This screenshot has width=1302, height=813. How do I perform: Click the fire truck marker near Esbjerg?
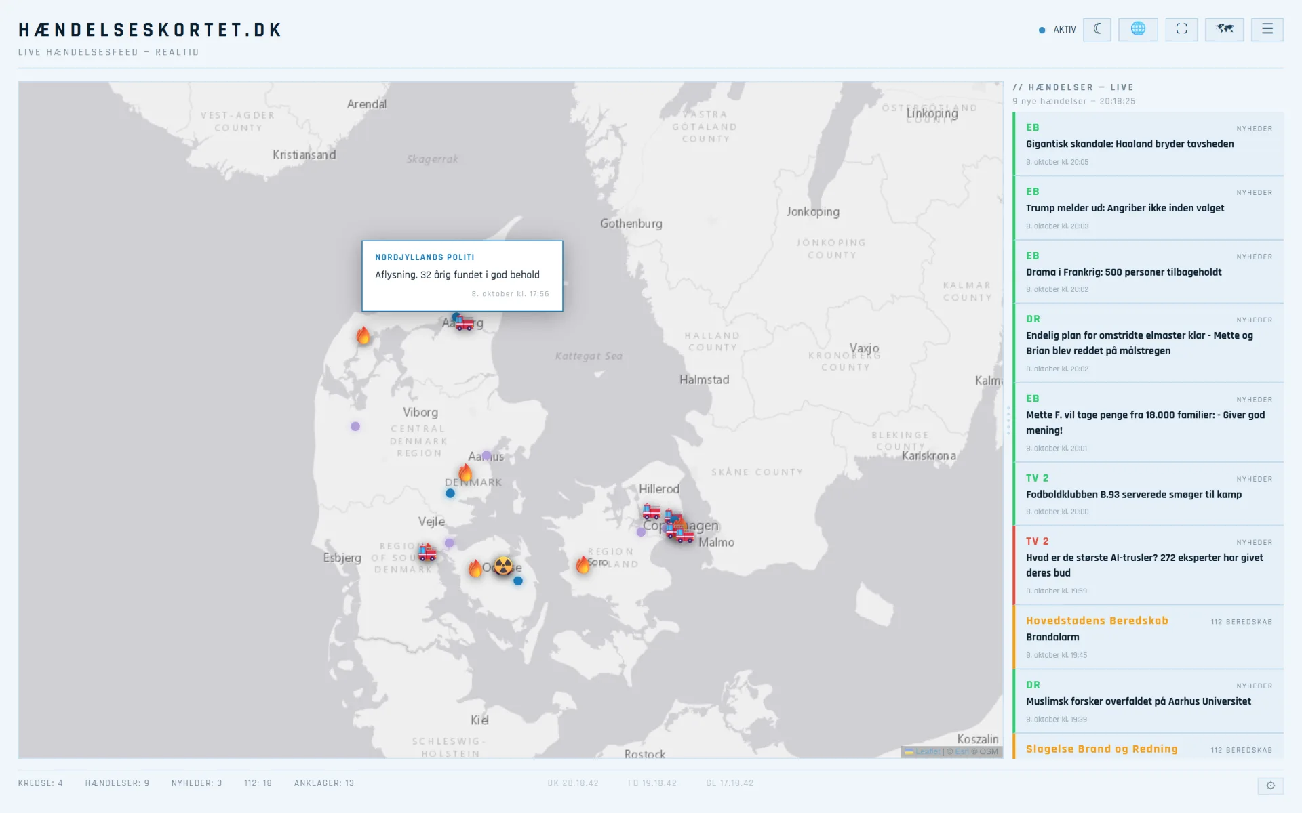[427, 552]
